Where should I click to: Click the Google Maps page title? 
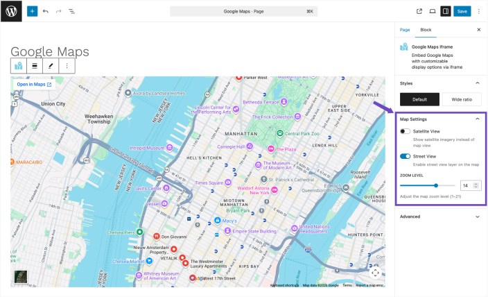pos(50,51)
